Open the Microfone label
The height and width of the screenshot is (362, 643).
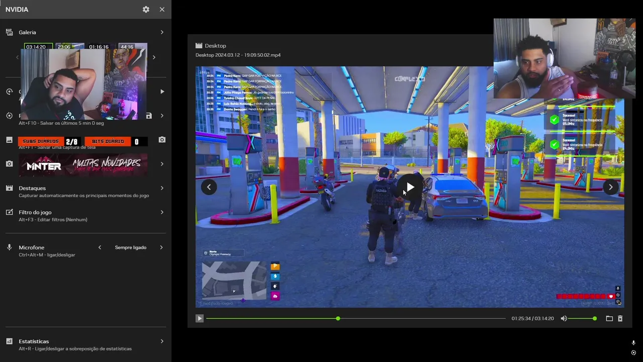pyautogui.click(x=32, y=247)
